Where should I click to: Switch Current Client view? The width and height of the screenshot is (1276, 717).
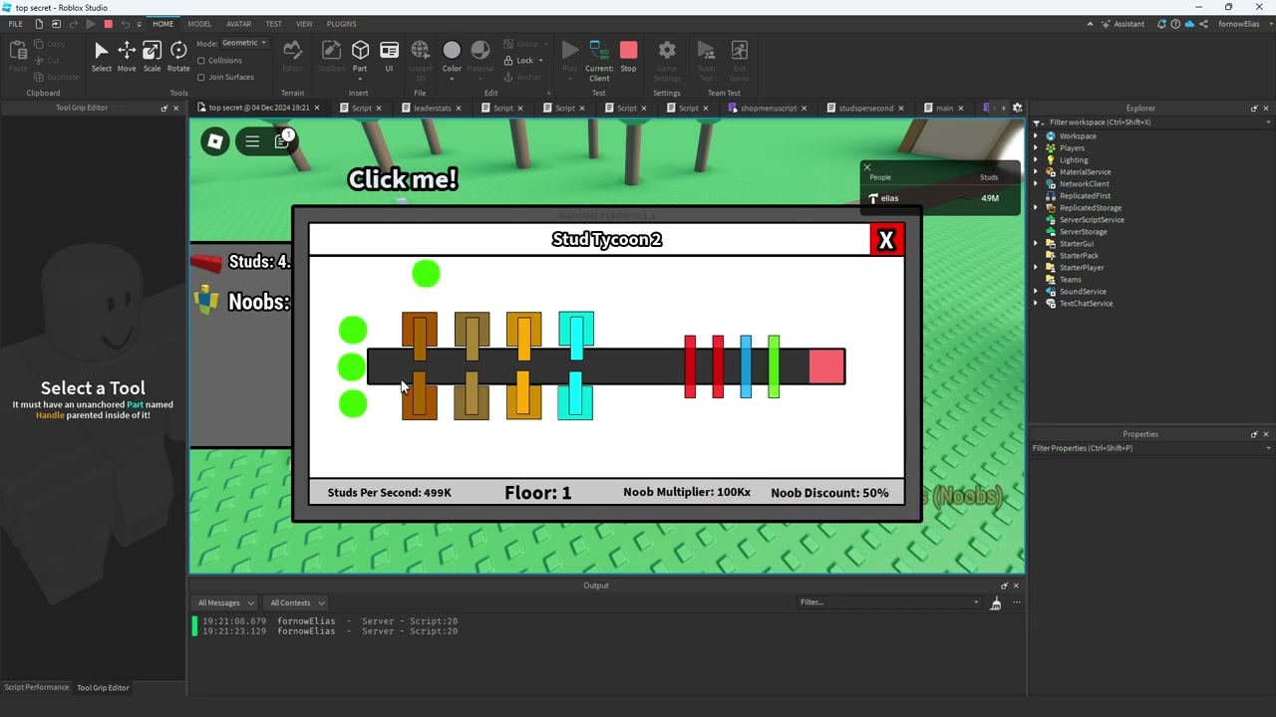pyautogui.click(x=599, y=60)
